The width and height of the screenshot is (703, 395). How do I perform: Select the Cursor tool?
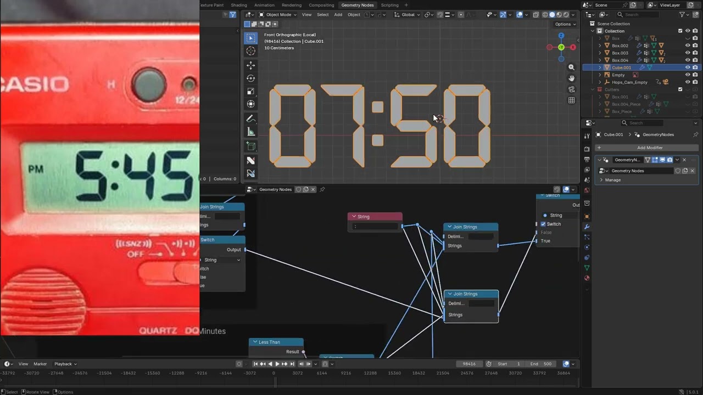click(251, 51)
